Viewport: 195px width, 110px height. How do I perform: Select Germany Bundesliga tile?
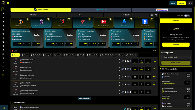103,23
